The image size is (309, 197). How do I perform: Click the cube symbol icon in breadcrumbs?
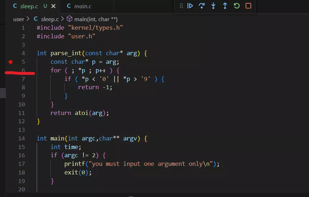[x=70, y=19]
